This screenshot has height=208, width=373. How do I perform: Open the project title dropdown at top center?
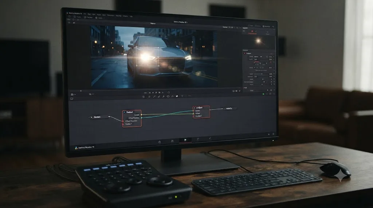click(x=181, y=22)
